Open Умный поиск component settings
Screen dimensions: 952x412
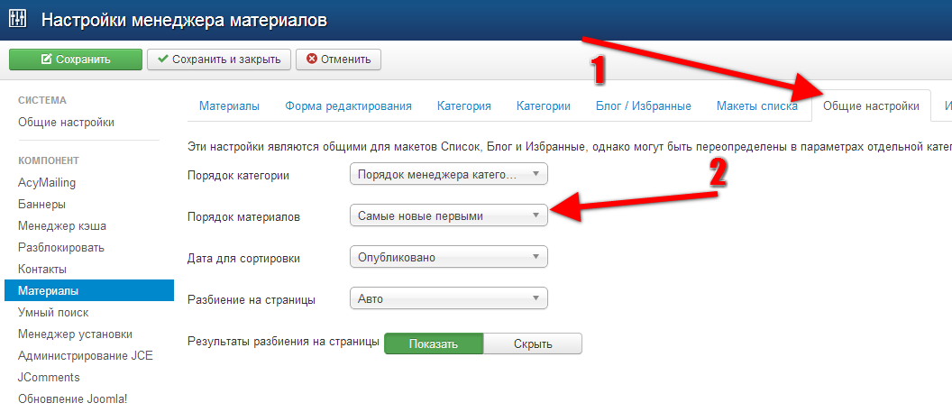[x=53, y=312]
